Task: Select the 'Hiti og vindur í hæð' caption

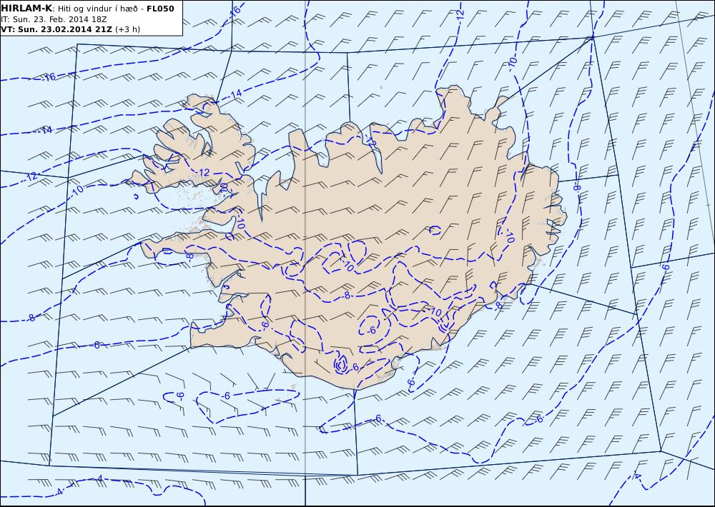Action: coord(97,9)
